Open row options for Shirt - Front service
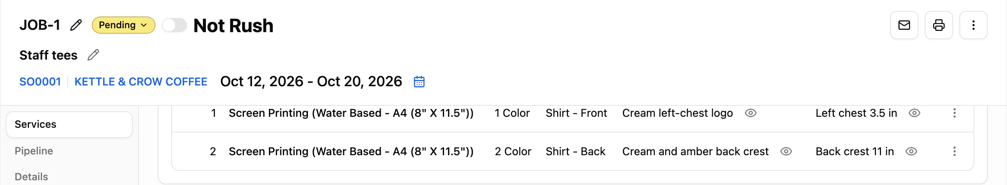The width and height of the screenshot is (1007, 185). [x=955, y=113]
